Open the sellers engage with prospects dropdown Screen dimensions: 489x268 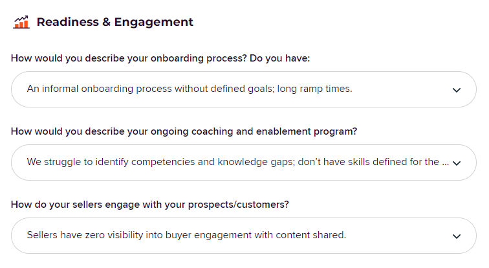tap(244, 236)
